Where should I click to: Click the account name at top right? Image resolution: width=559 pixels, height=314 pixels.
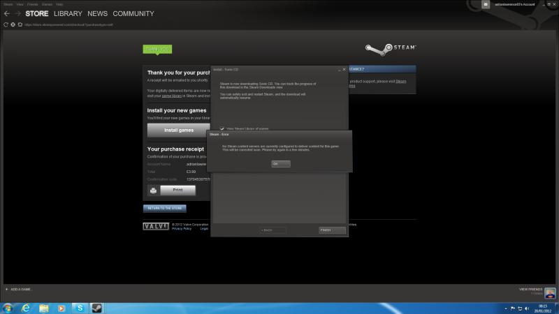(514, 4)
